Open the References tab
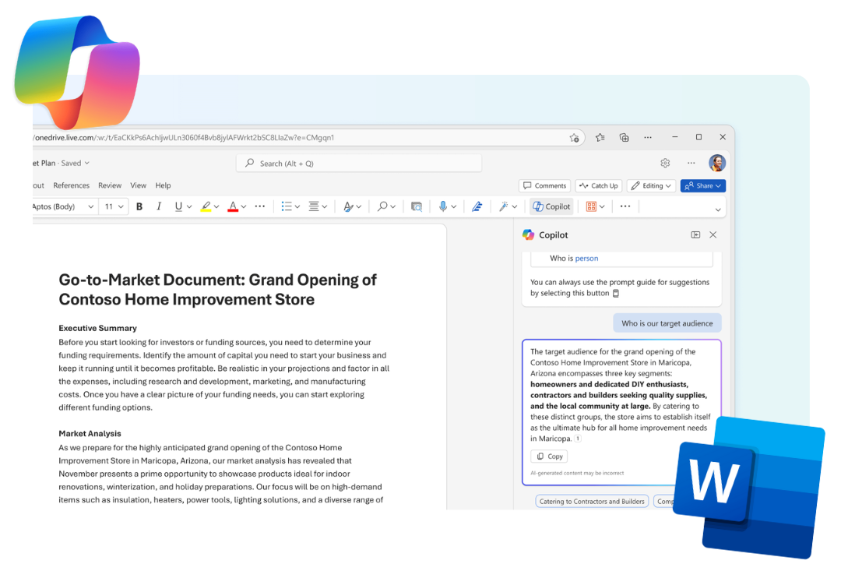This screenshot has width=841, height=571. tap(72, 185)
